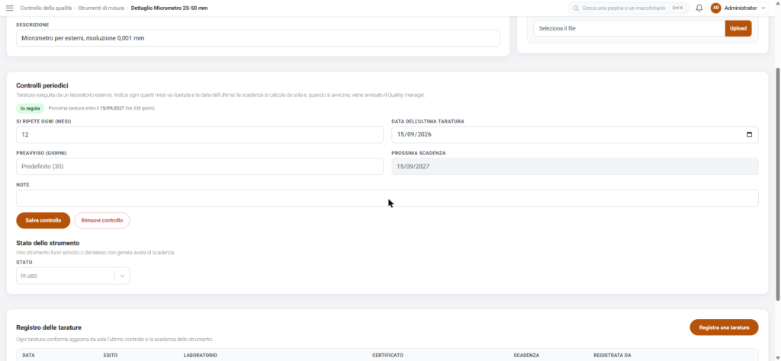Click the LABORATORIO column header
Screen dimensions: 781x361
click(x=201, y=355)
